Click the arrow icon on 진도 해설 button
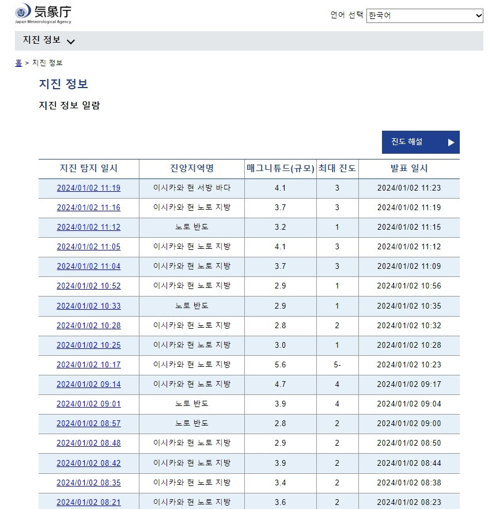 coord(449,142)
